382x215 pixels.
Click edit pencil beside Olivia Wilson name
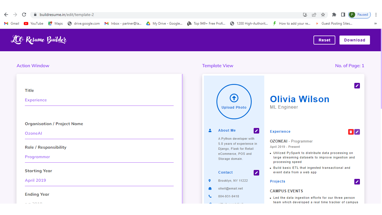(x=357, y=86)
